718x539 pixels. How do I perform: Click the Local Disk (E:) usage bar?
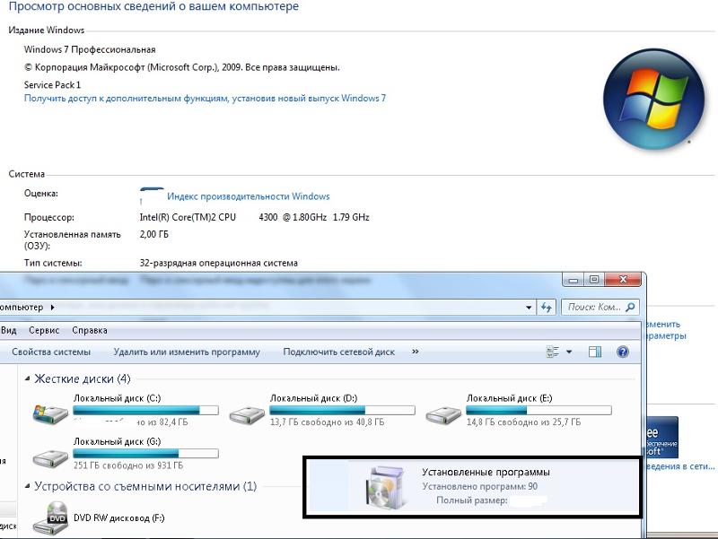point(538,410)
